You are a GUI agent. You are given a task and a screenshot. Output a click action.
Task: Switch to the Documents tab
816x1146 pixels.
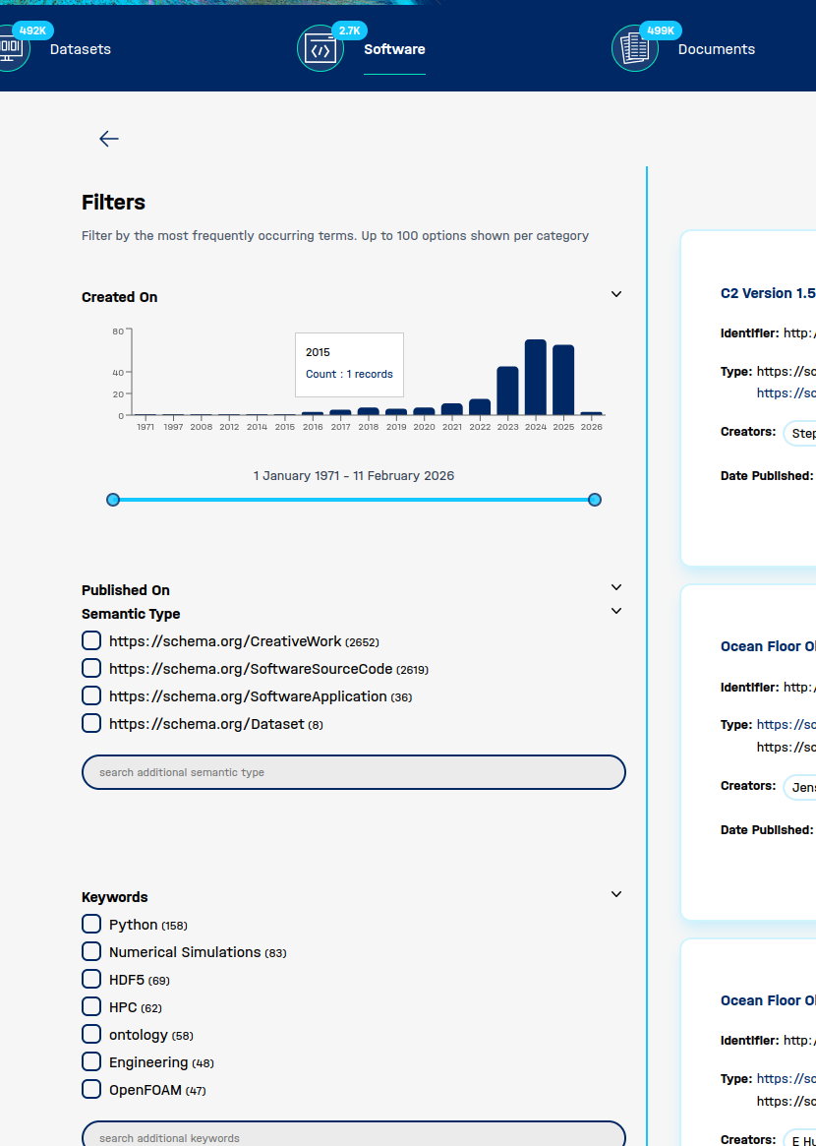point(717,48)
